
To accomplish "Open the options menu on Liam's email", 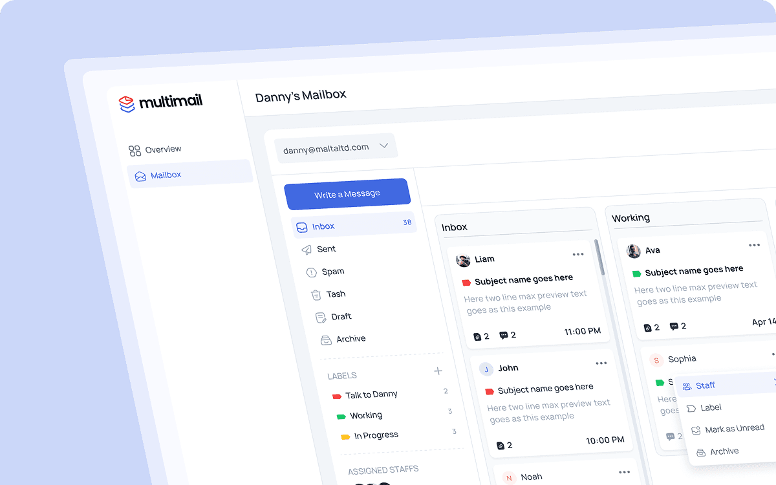I will click(577, 254).
